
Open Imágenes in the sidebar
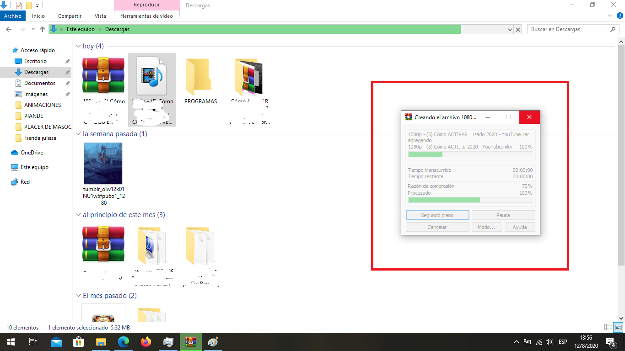tap(36, 94)
